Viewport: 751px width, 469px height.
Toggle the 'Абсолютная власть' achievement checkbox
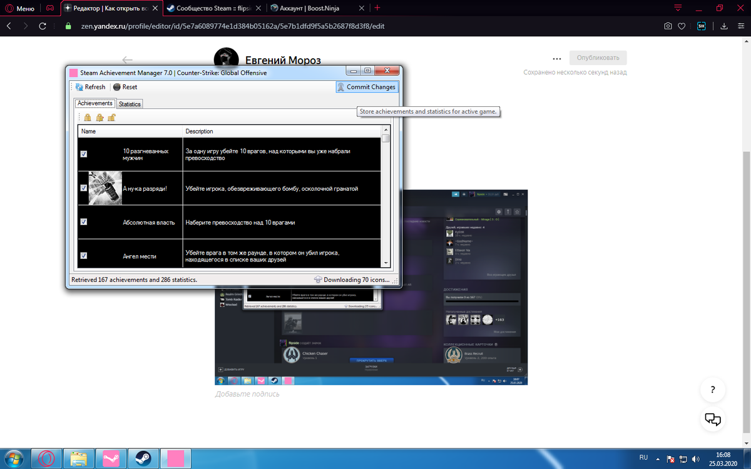coord(84,221)
